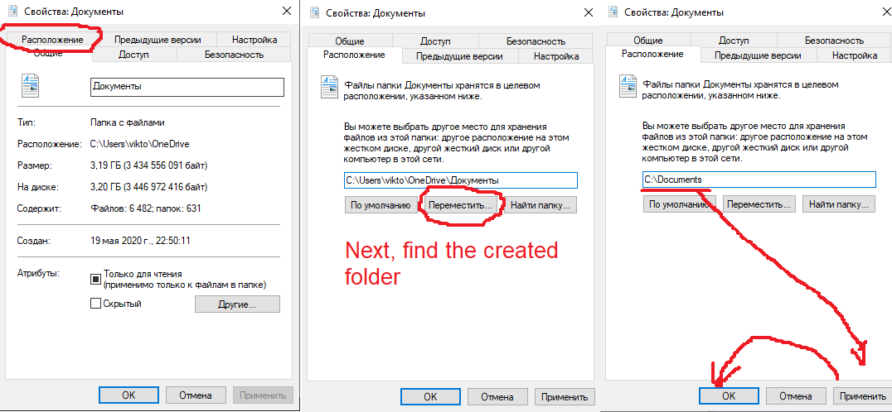Click the OK button marked with the red arrow

point(729,396)
